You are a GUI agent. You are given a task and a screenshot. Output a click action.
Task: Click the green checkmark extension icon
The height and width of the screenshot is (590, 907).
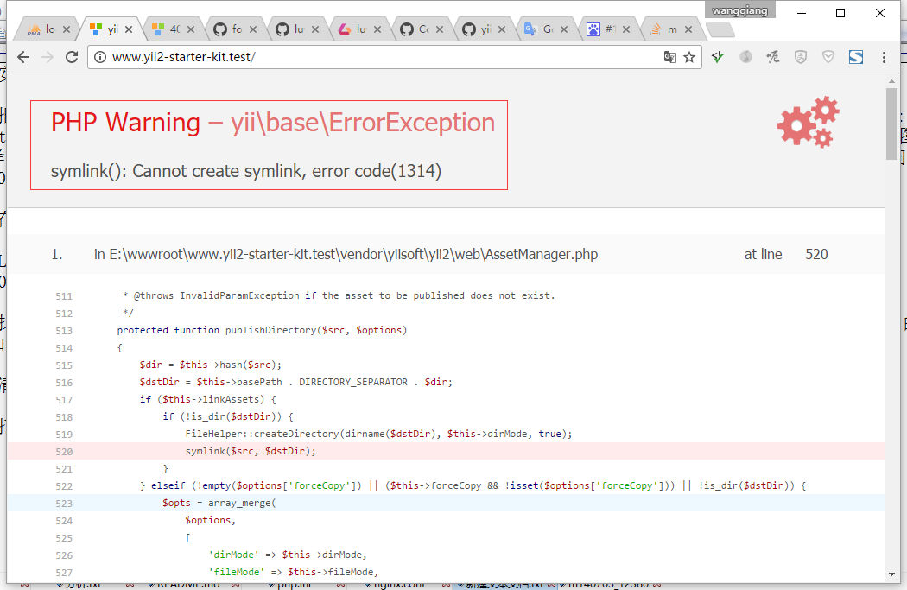[718, 57]
